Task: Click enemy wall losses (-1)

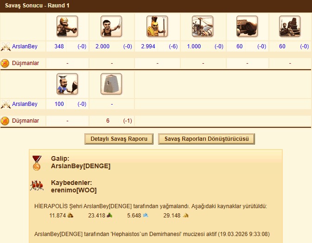Action: [127, 121]
